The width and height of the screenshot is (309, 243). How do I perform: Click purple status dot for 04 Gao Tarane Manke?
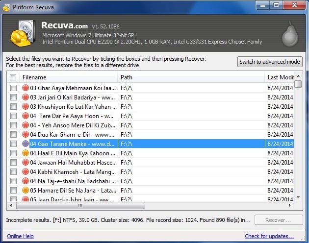(x=26, y=144)
